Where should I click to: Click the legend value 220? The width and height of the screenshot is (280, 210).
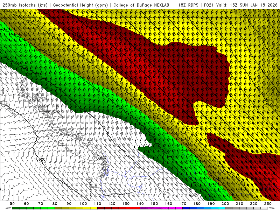pyautogui.click(x=254, y=204)
